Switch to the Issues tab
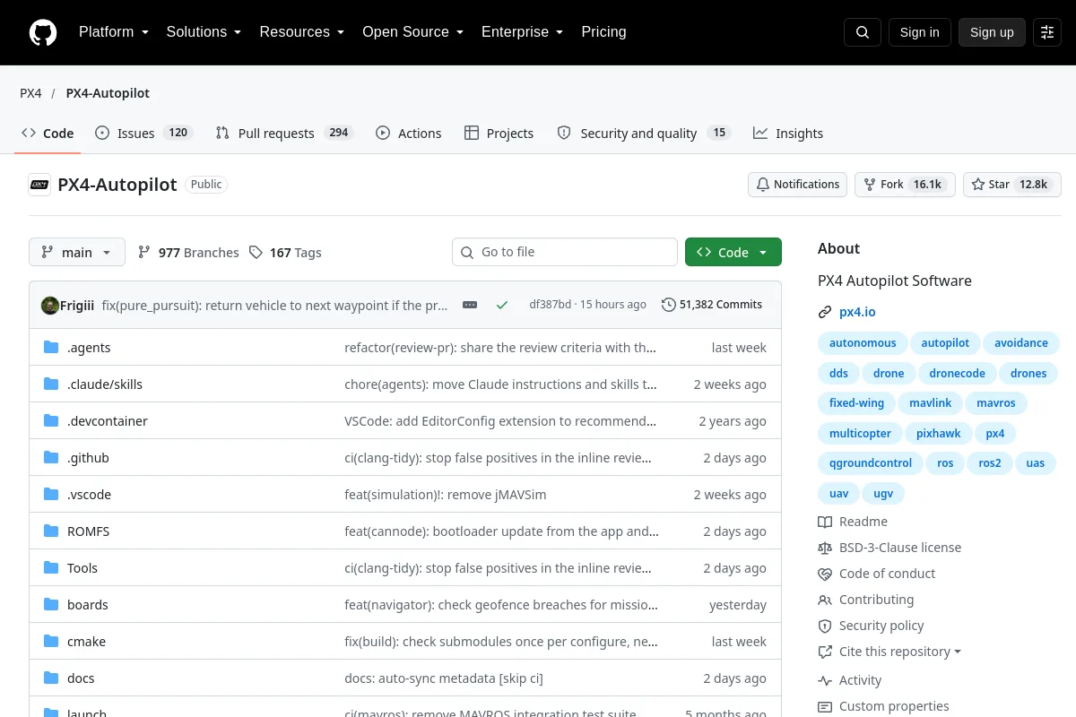 coord(143,133)
